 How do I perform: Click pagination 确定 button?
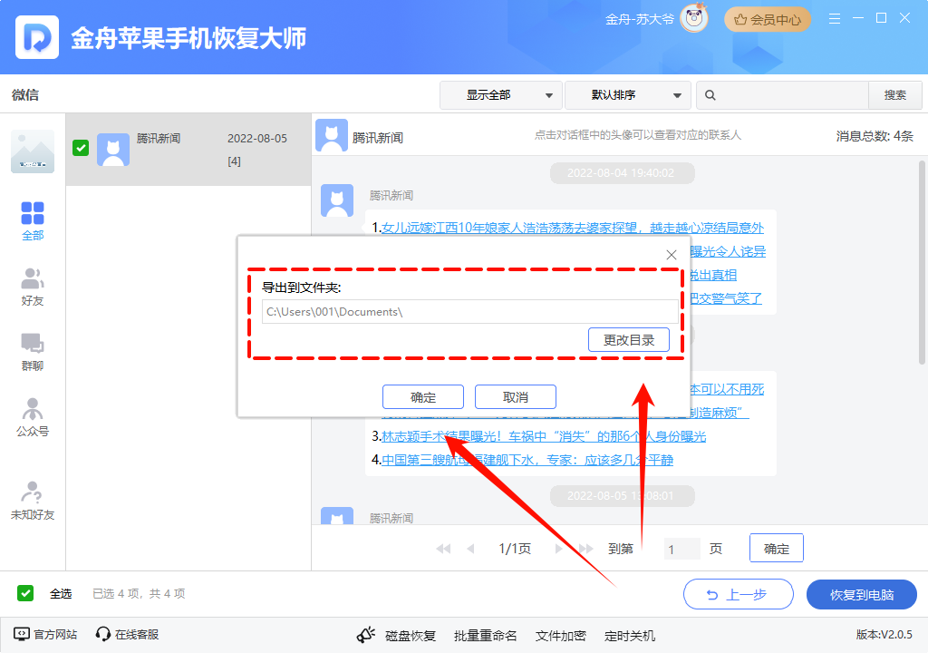777,548
